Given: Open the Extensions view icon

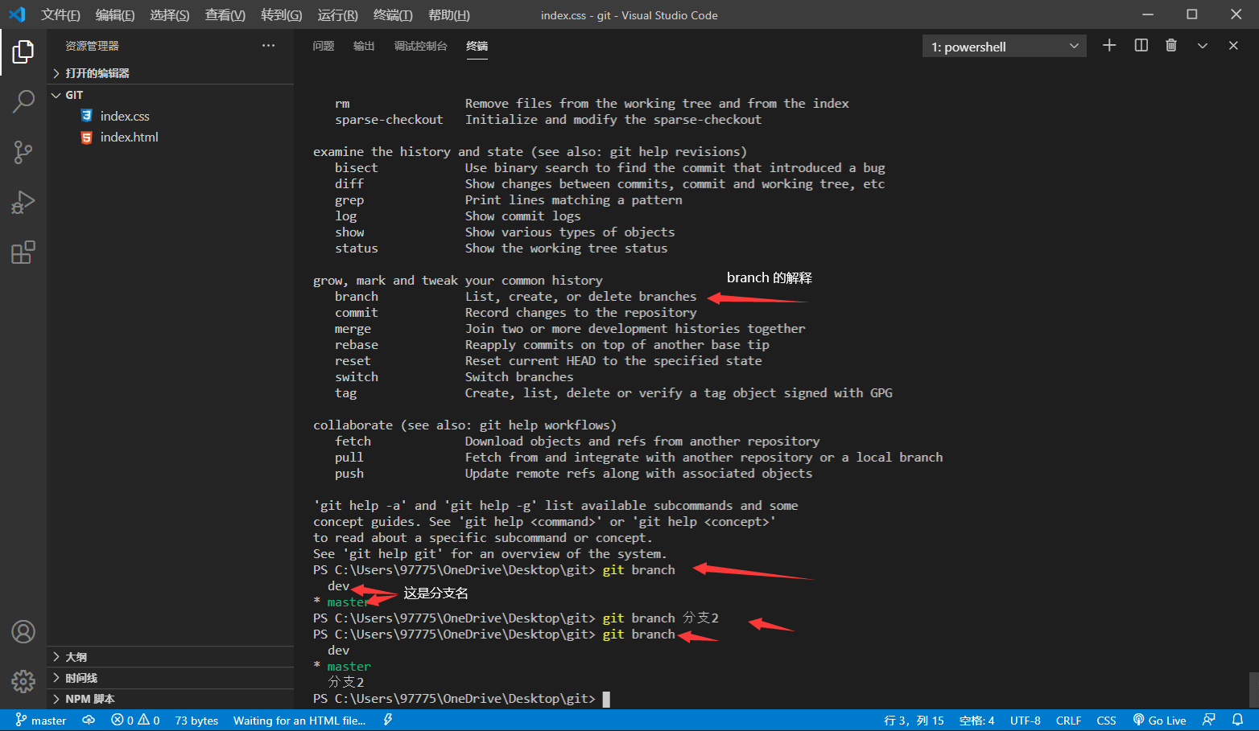Looking at the screenshot, I should [23, 253].
